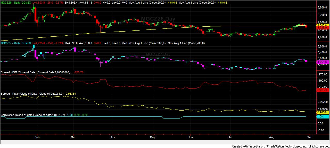
Task: Click the Aug label on the time axis
Action: [271, 137]
